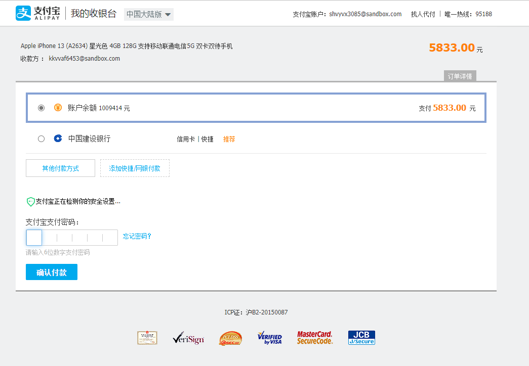Click 添加快捷/网银付款 button
The height and width of the screenshot is (366, 529).
pyautogui.click(x=135, y=168)
